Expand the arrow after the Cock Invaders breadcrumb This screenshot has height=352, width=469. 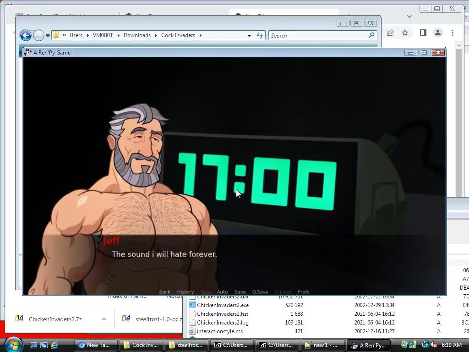click(201, 36)
